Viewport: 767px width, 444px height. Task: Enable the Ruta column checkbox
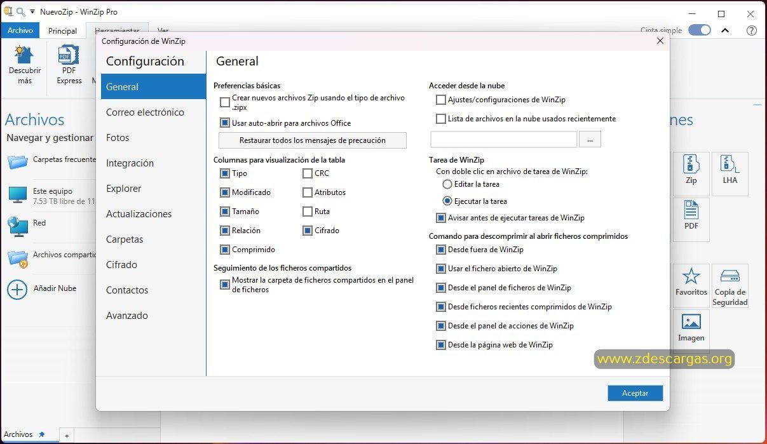tap(308, 212)
